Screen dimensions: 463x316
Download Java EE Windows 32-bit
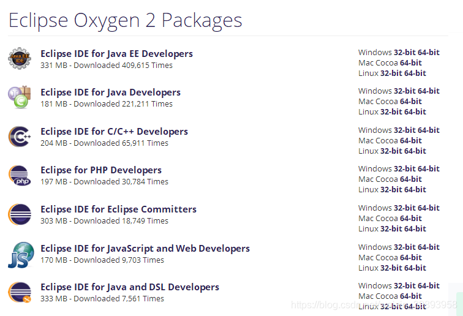(x=405, y=52)
